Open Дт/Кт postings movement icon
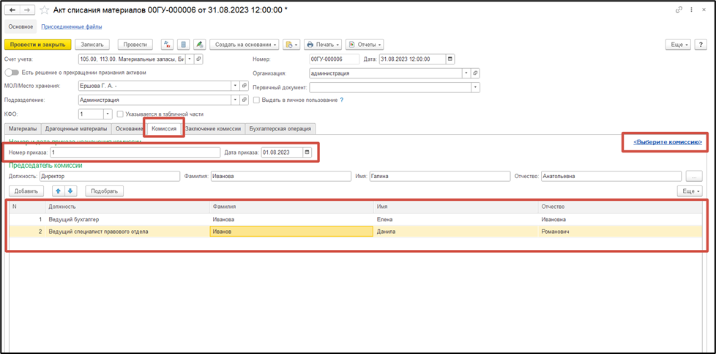 (167, 45)
